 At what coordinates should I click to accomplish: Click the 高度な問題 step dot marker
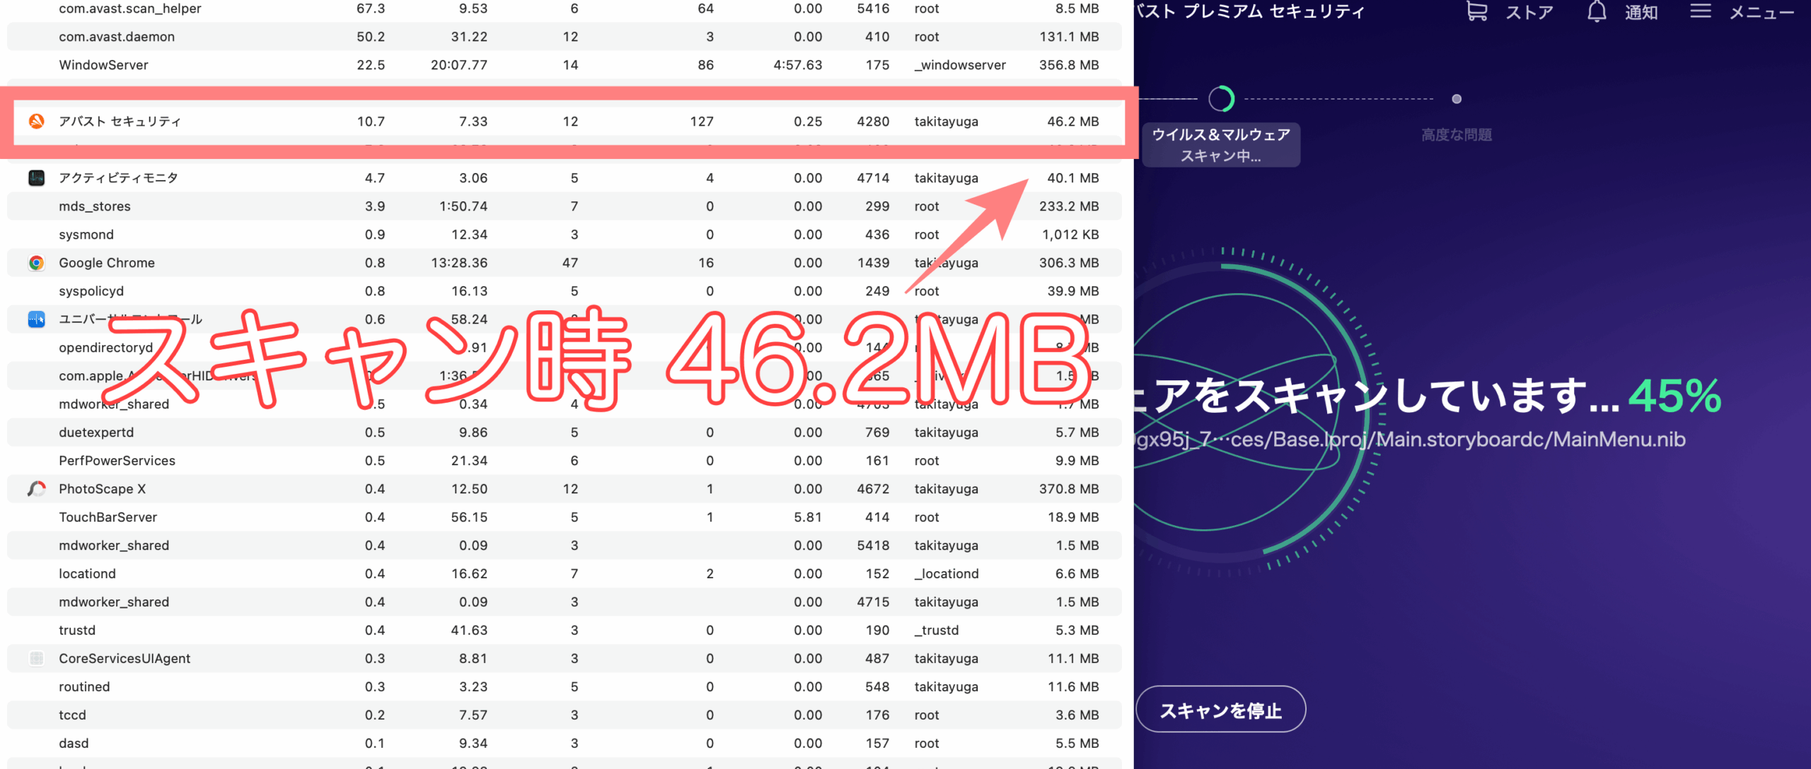[1457, 99]
